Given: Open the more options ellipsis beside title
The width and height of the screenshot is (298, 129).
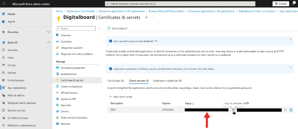Looking at the screenshot, I should coord(152,18).
